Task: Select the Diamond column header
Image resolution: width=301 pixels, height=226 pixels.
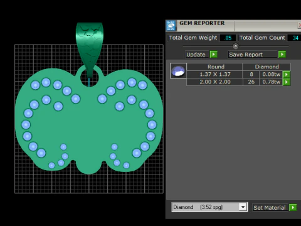Action: point(267,67)
